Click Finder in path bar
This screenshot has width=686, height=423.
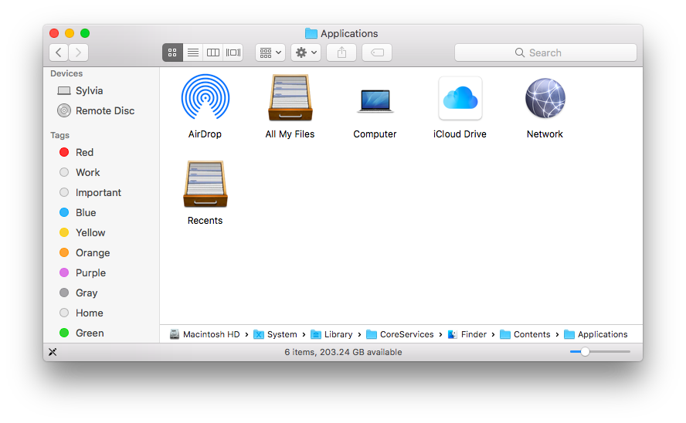point(467,334)
